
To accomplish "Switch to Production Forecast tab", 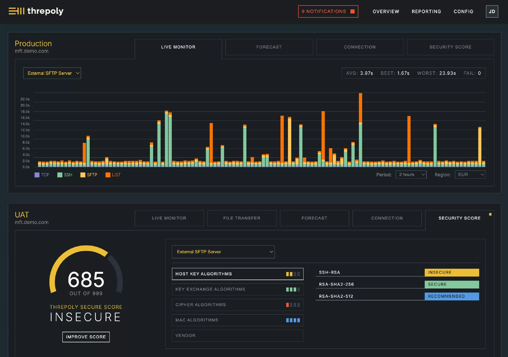I will click(269, 47).
